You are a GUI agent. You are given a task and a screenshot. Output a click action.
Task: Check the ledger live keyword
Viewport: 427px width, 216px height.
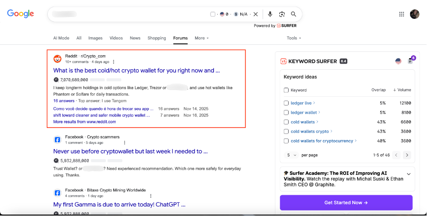pyautogui.click(x=286, y=103)
